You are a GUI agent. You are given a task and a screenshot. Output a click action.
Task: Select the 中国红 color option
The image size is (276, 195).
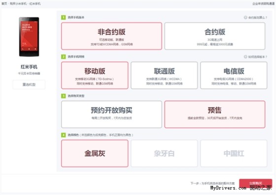[x=234, y=153]
